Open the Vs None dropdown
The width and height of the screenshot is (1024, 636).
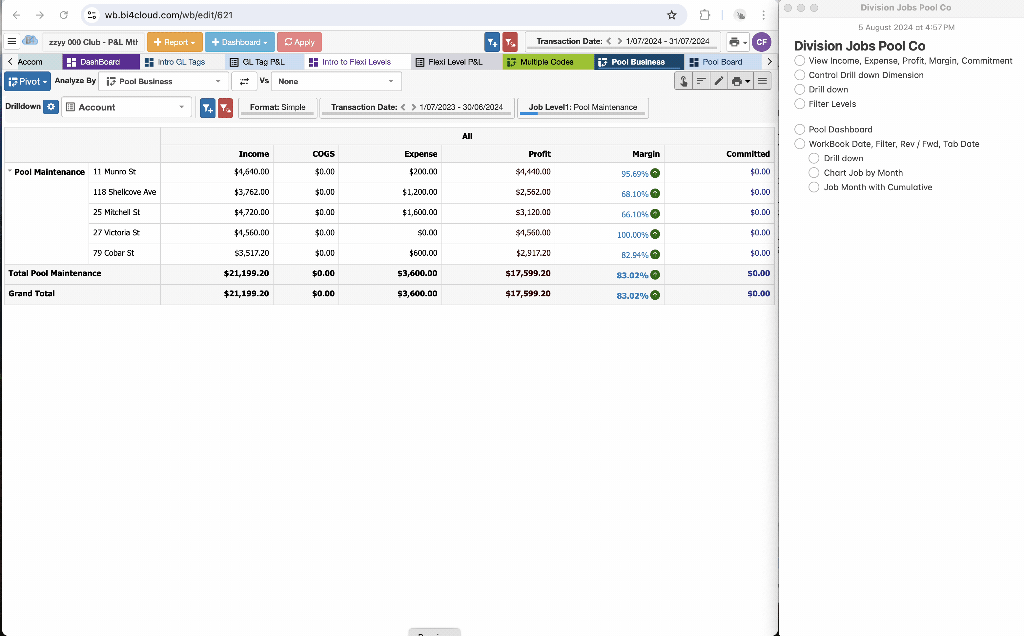coord(336,81)
